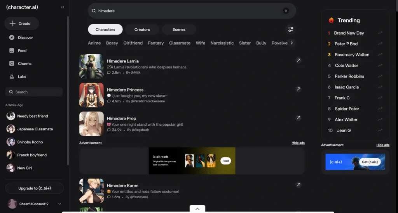
Task: Open Needy best friend chat
Action: (x=33, y=116)
